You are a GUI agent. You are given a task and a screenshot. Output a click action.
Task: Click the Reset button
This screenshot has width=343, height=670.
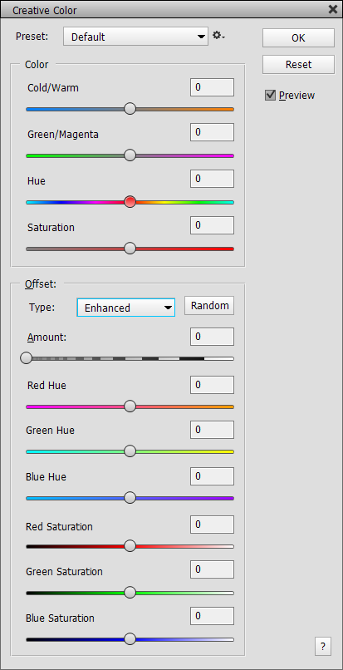tap(299, 65)
